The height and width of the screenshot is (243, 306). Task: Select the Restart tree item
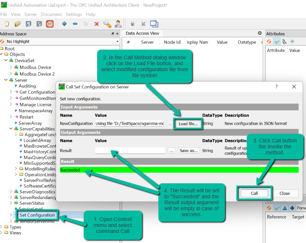pyautogui.click(x=27, y=117)
